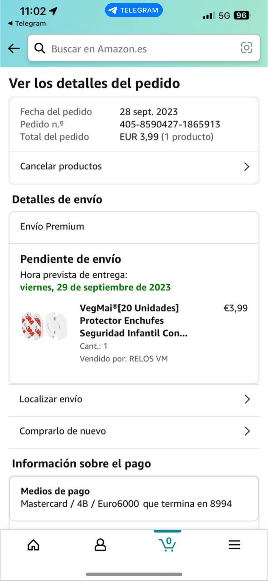Open VegMai Protector Enchufes product title
Screen dimensions: 268x581
tap(134, 321)
